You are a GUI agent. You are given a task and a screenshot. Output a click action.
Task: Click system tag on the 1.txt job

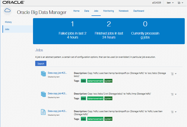108,98
